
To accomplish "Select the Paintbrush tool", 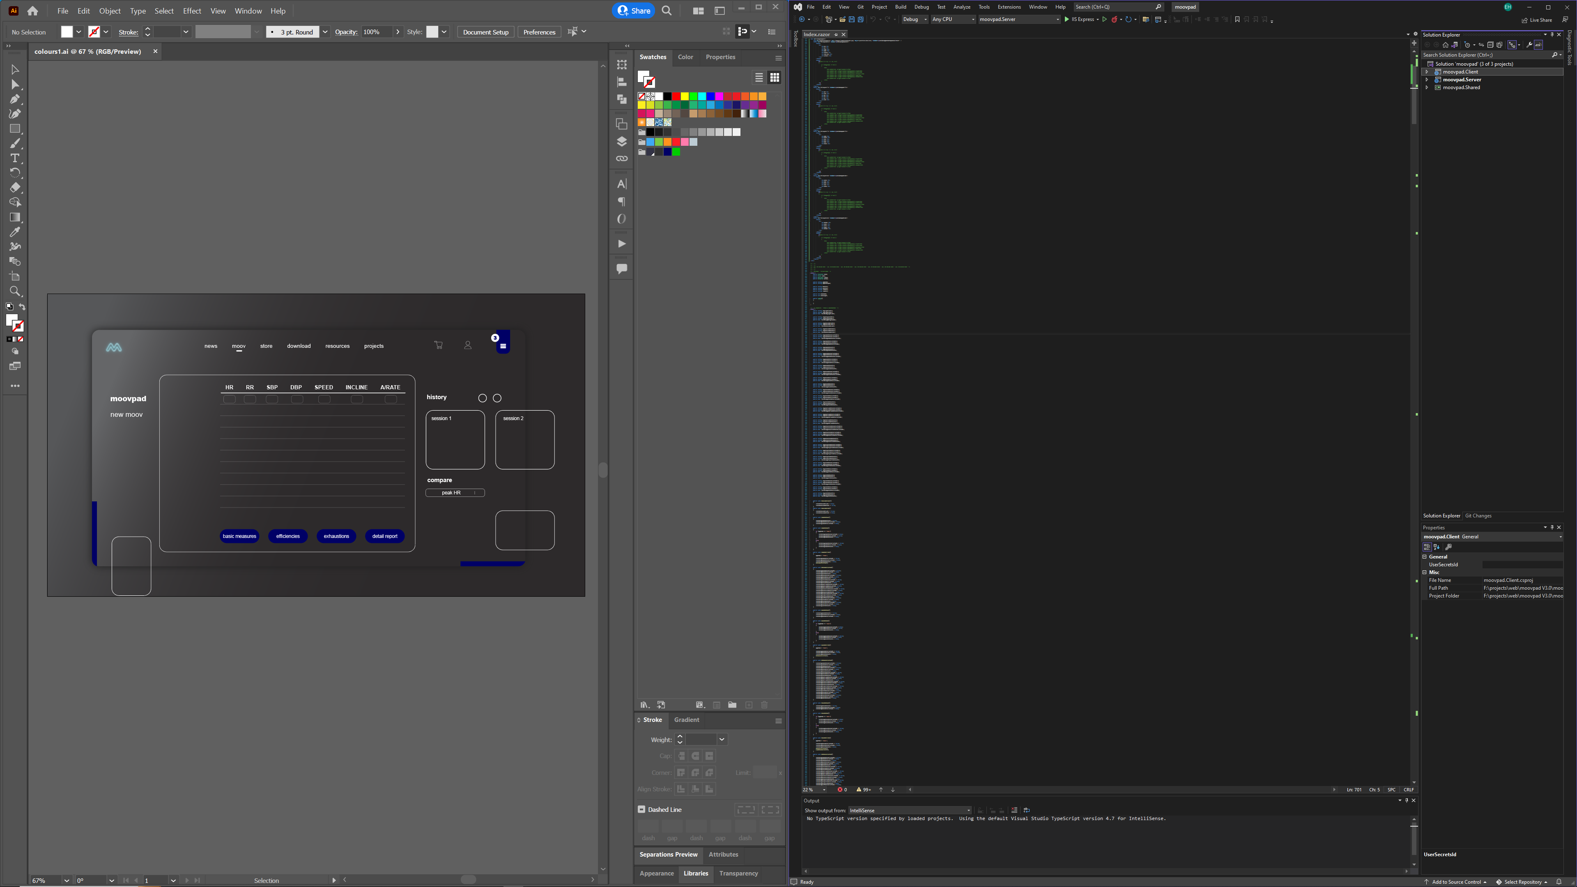I will 15,143.
